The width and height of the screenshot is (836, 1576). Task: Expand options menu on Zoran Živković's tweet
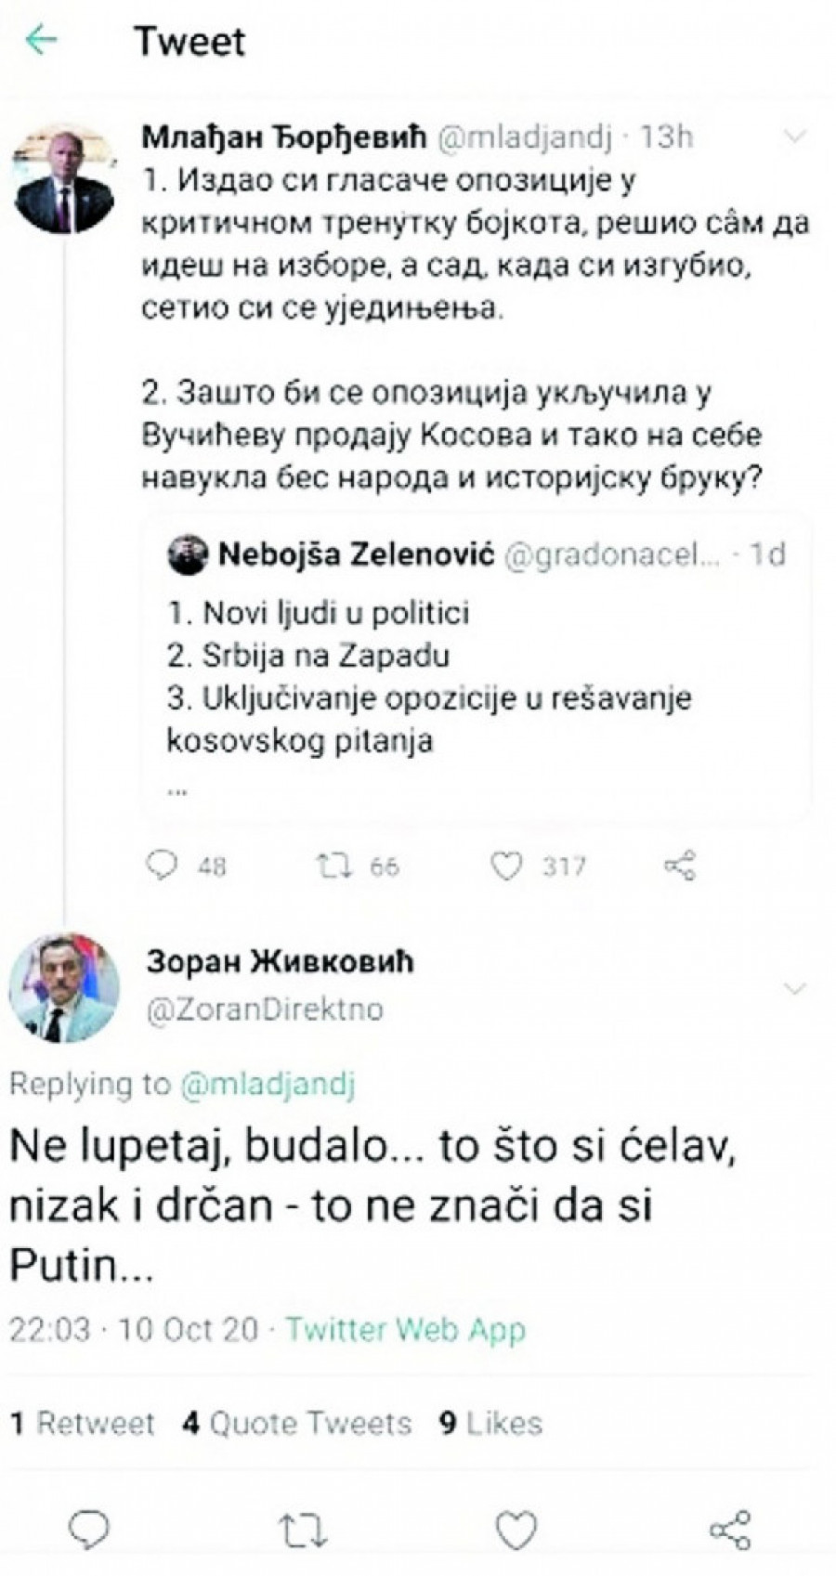pyautogui.click(x=795, y=988)
